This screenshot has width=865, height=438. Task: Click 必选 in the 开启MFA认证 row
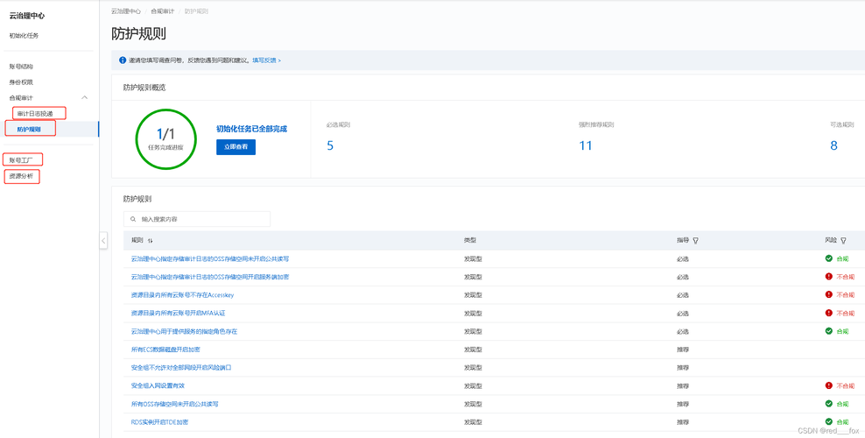[x=683, y=314]
